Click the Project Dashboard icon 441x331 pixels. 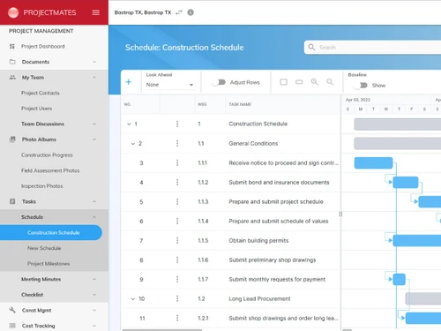click(12, 46)
